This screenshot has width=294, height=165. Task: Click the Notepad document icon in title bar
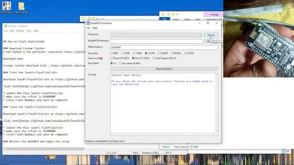(6, 26)
